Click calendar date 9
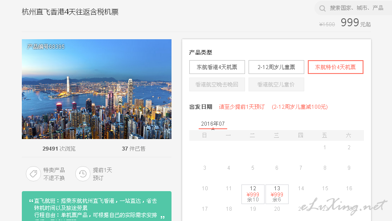The height and width of the screenshot is (221, 392). [349, 168]
